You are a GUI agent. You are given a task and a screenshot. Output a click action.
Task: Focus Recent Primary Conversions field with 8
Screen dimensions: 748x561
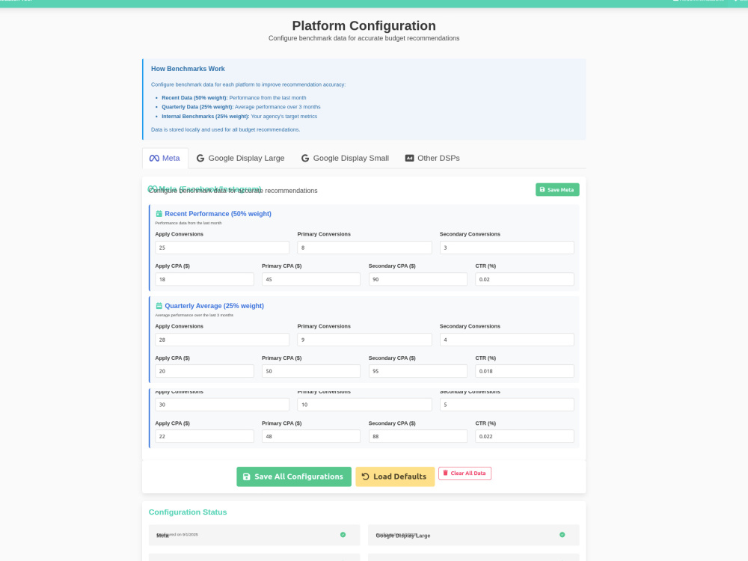364,248
